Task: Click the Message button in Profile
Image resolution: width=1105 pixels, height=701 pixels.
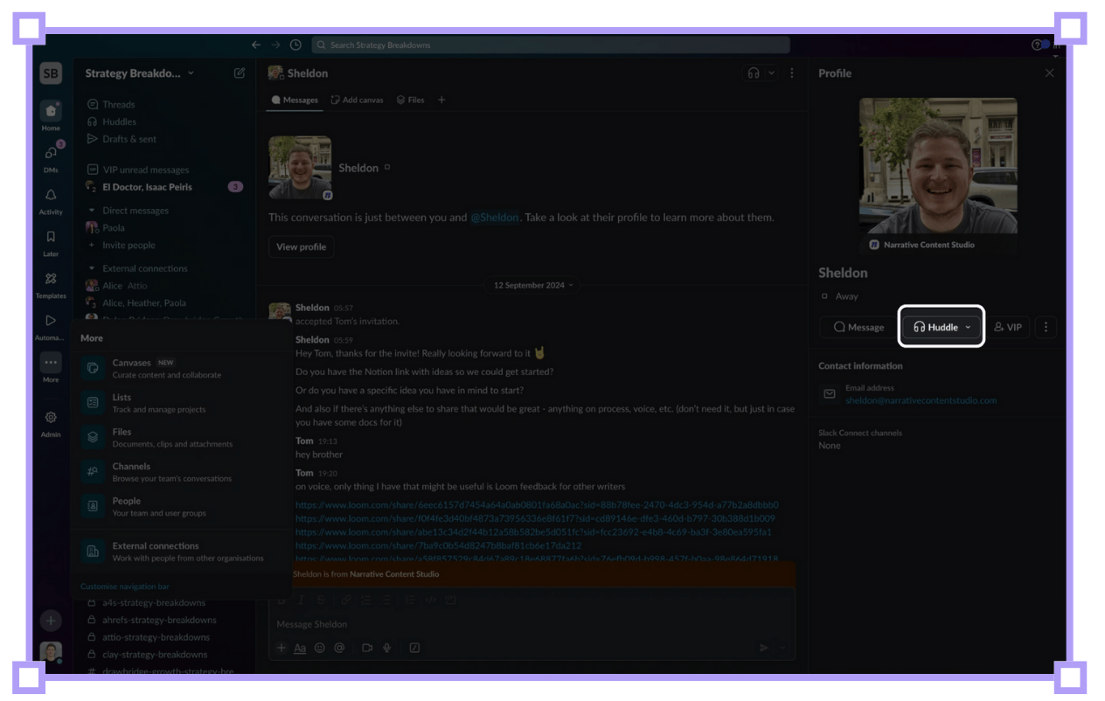Action: [x=858, y=327]
